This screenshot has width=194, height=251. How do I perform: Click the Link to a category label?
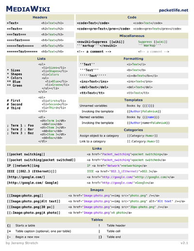(93, 141)
